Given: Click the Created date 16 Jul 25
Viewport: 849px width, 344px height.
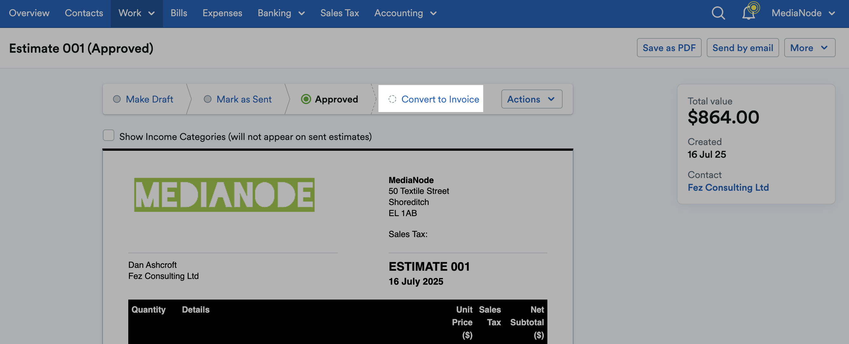Looking at the screenshot, I should 707,155.
